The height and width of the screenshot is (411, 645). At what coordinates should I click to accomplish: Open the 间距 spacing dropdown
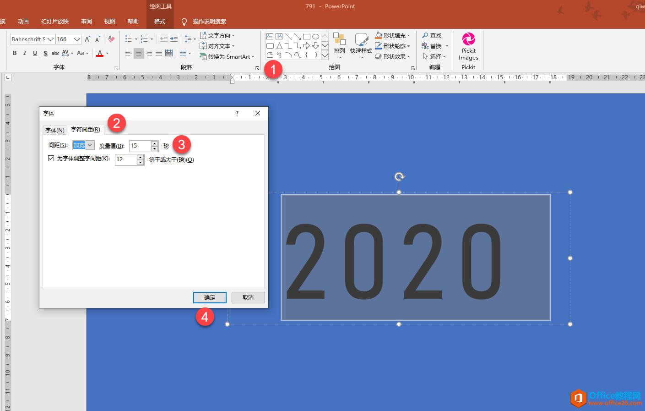(90, 145)
